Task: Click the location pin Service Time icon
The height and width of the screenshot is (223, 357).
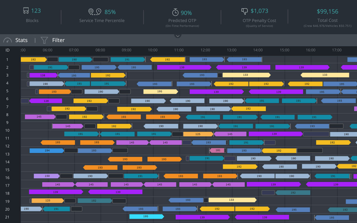Action: (95, 12)
